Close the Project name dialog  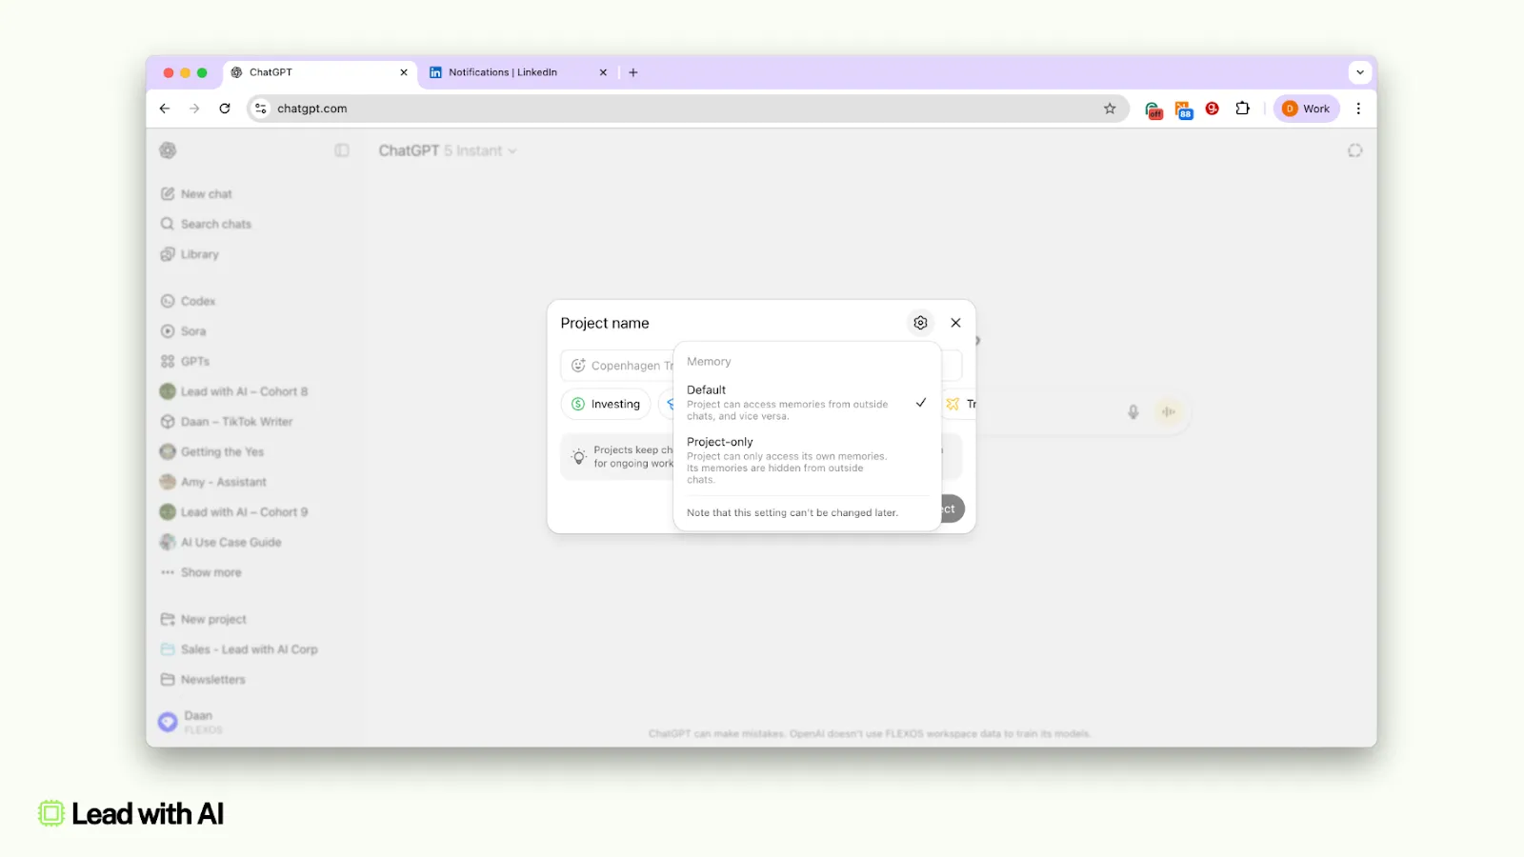pos(955,323)
